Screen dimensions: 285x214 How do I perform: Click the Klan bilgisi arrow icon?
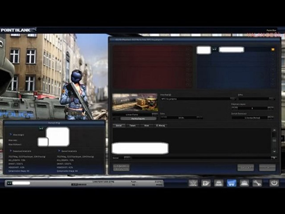10,134
